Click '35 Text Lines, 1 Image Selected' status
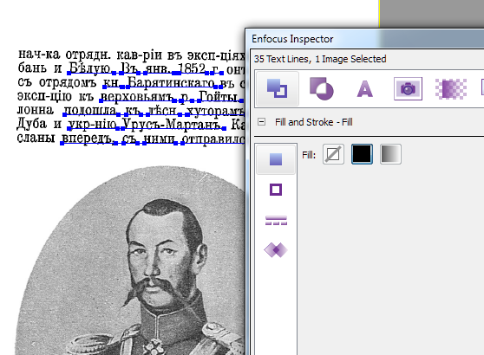The width and height of the screenshot is (484, 355). click(x=320, y=59)
